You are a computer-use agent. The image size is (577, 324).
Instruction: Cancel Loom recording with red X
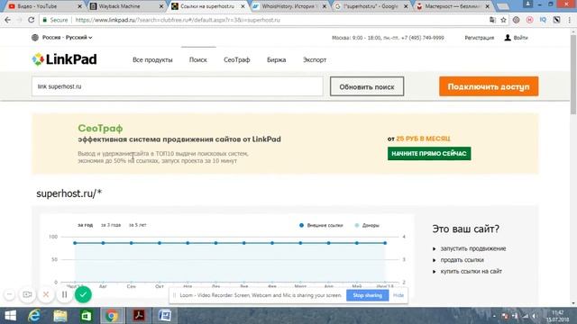tap(46, 294)
